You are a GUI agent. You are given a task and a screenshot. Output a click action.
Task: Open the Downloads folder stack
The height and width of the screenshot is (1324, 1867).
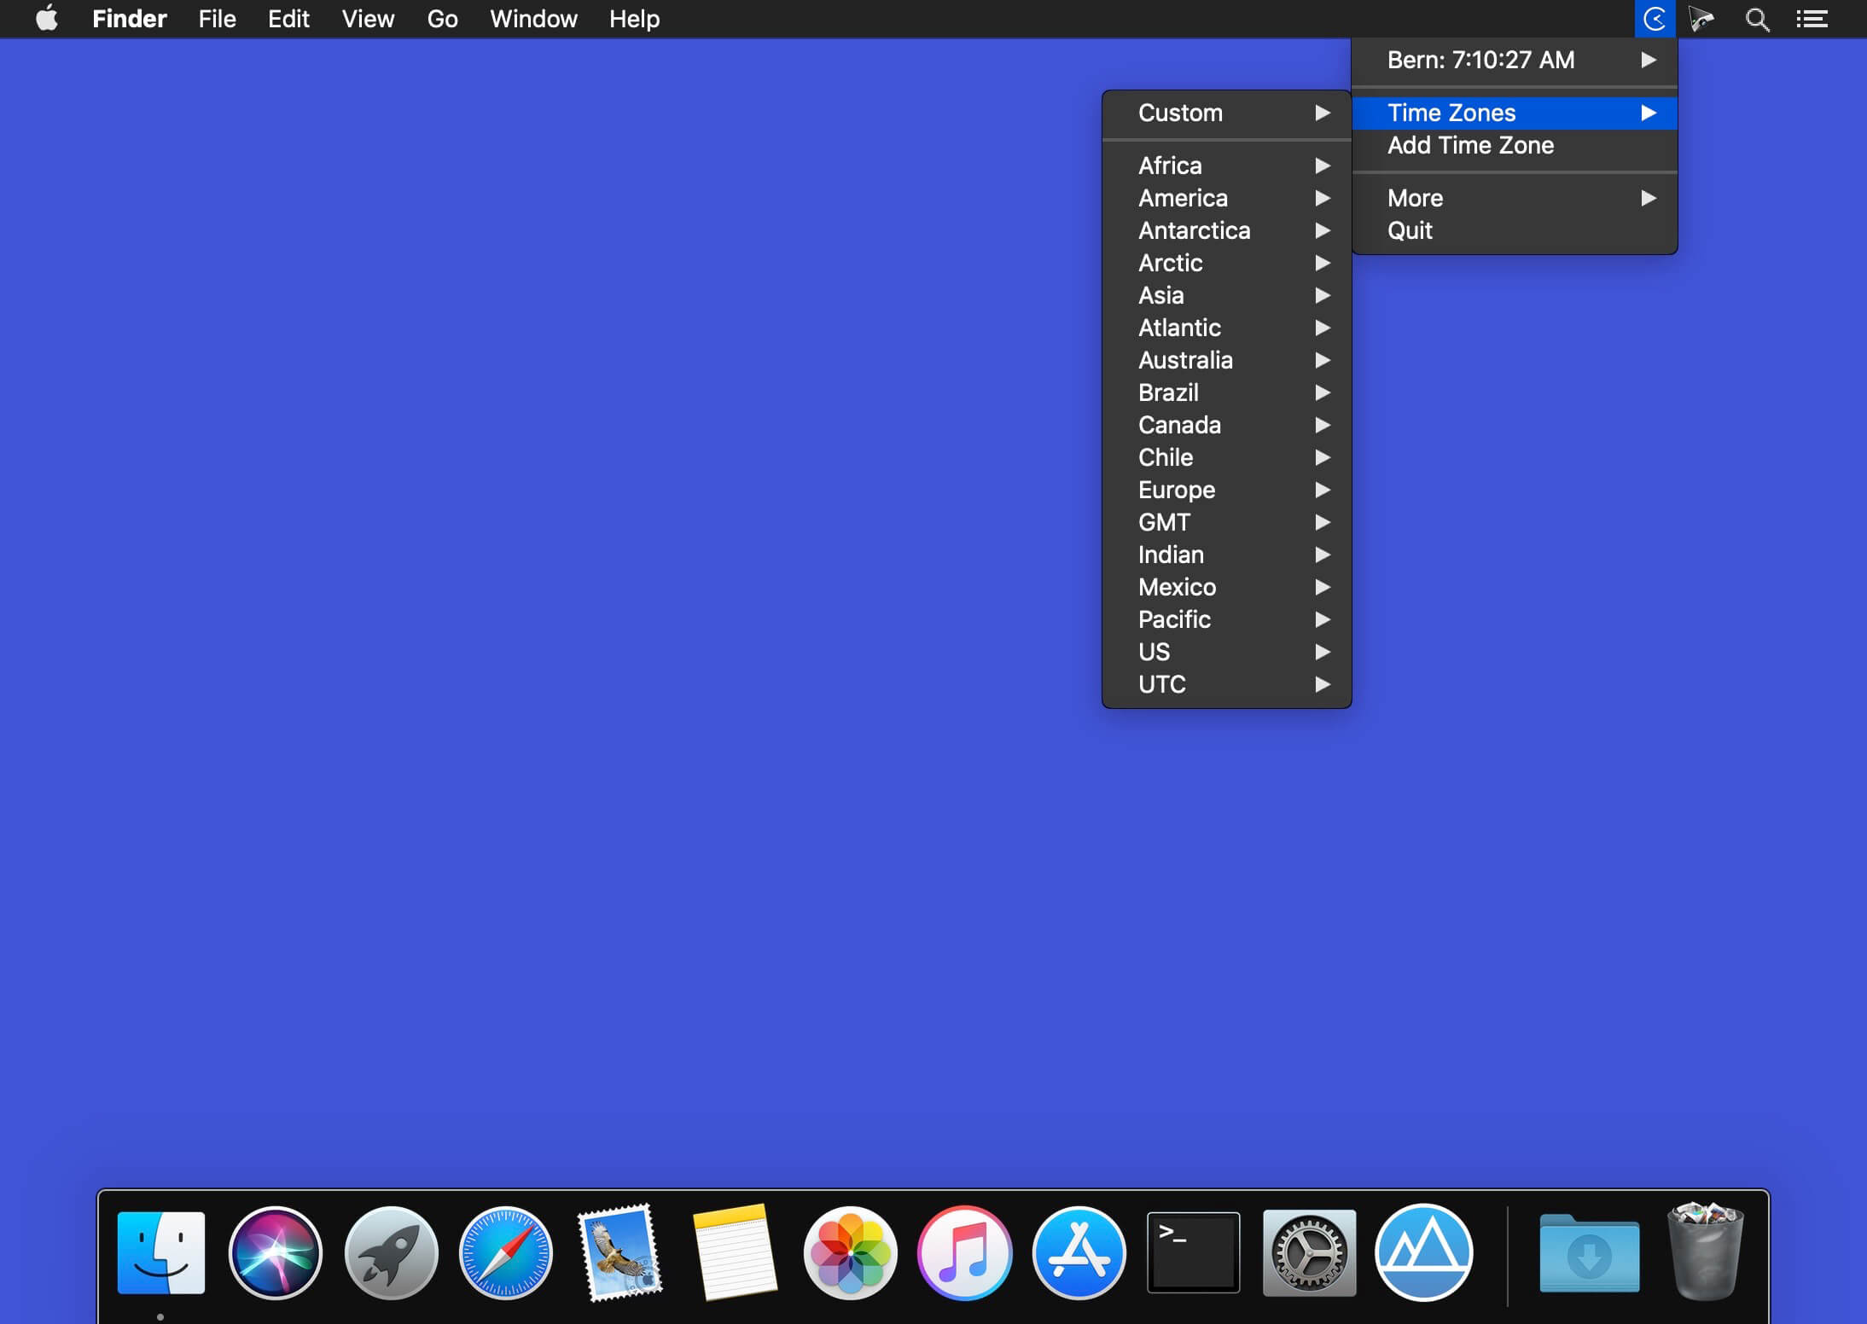tap(1589, 1252)
